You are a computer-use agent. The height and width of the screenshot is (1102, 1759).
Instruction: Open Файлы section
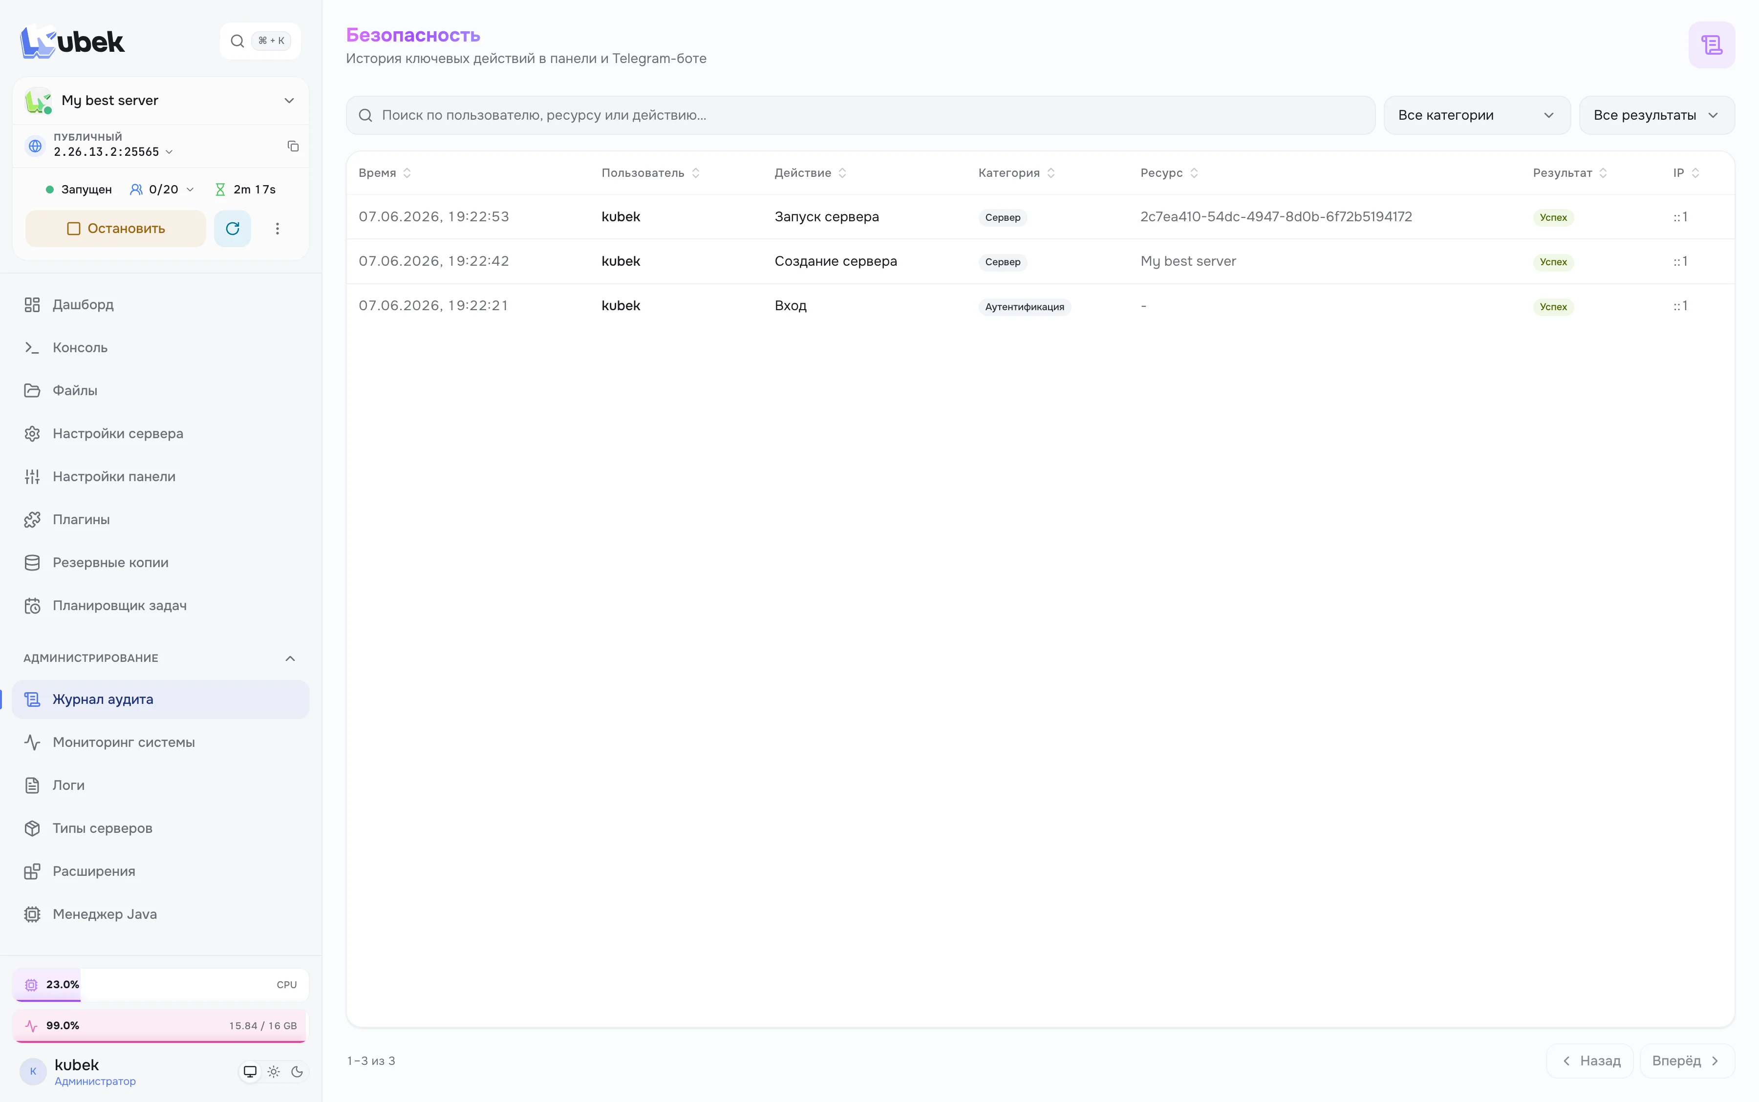click(160, 391)
